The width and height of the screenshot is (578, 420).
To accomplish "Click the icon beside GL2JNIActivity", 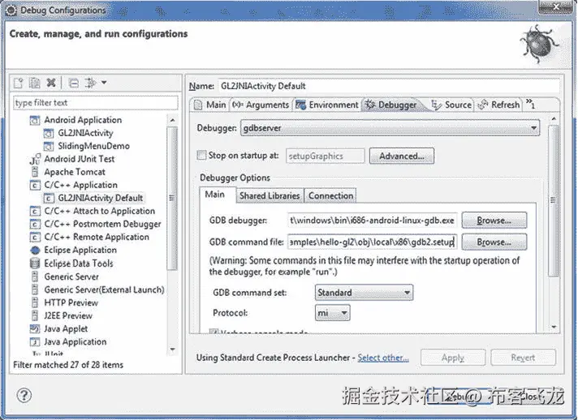I will 49,133.
